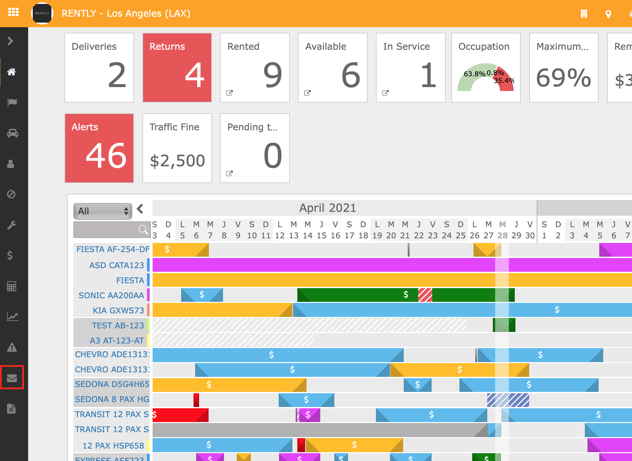632x461 pixels.
Task: Open vehicle SONIC AA200AA
Action: point(111,295)
